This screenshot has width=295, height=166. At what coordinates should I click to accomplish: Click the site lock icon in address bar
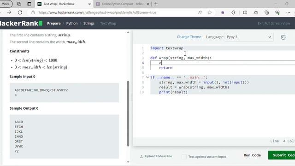pos(33,12)
